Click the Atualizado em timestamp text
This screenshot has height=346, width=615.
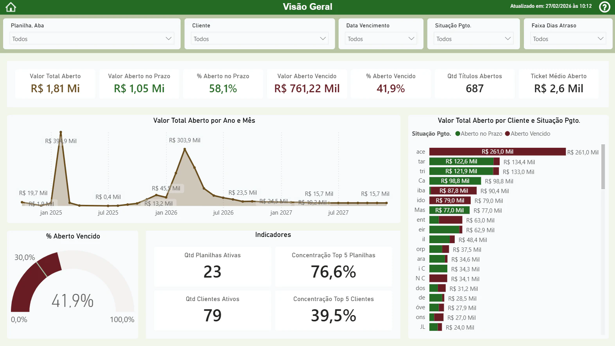pos(551,6)
